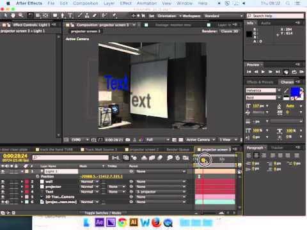
Task: Select the Roto Brush tool
Action: [104, 15]
